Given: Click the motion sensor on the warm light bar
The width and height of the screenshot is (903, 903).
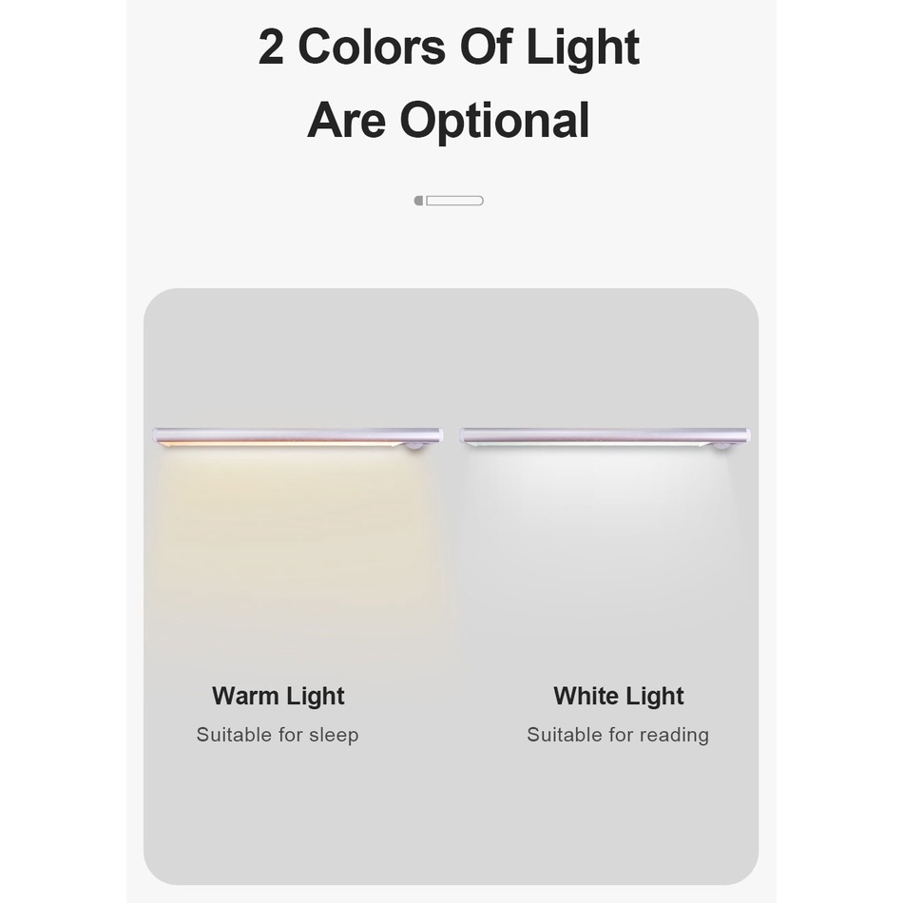Looking at the screenshot, I should pyautogui.click(x=415, y=445).
